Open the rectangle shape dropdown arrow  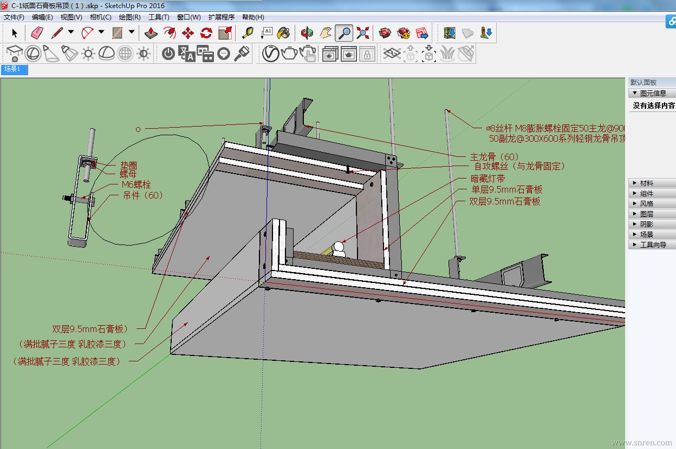click(x=132, y=32)
